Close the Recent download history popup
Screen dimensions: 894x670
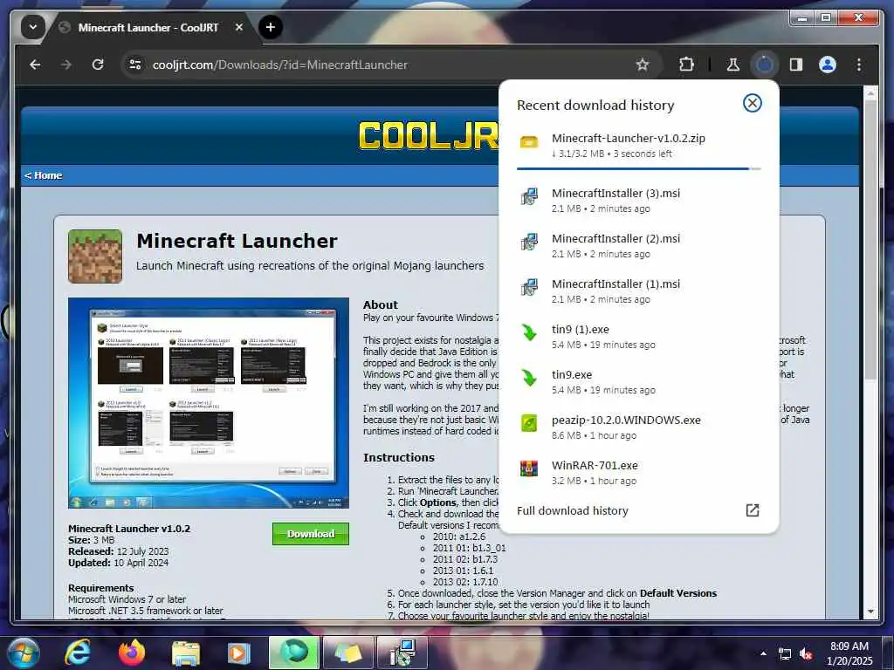[x=753, y=103]
